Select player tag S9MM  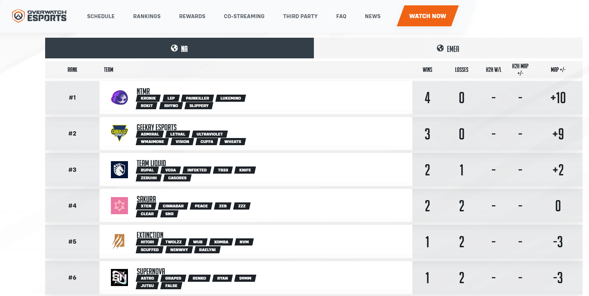pyautogui.click(x=245, y=278)
